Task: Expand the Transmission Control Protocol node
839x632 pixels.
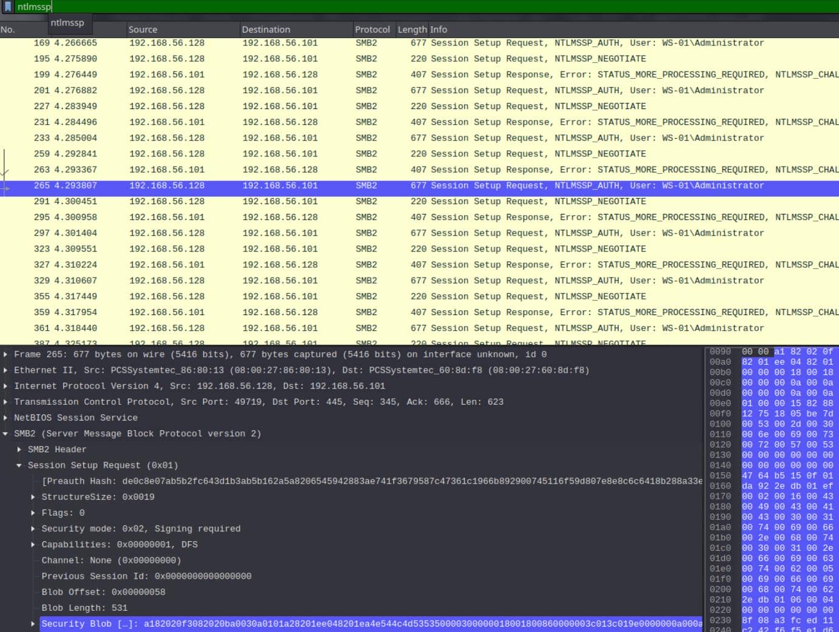Action: point(6,402)
